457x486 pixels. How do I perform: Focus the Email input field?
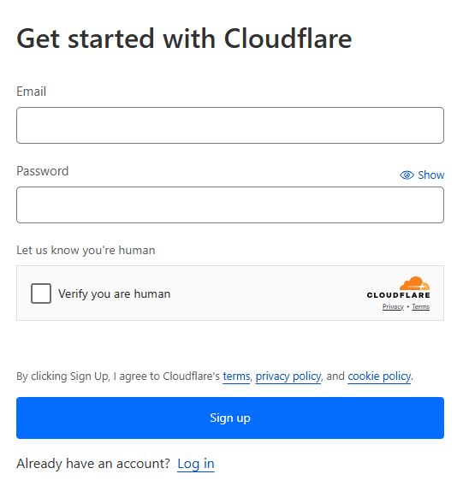coord(230,125)
